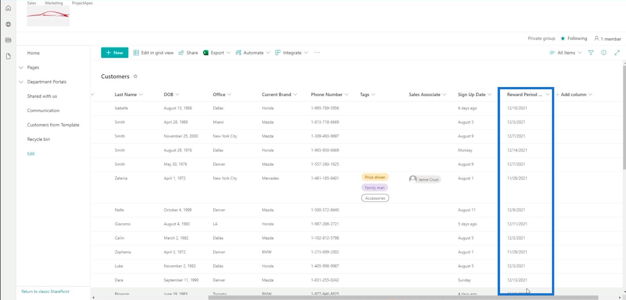The image size is (626, 300).
Task: Click reward date 12/10/2021
Action: [x=517, y=108]
